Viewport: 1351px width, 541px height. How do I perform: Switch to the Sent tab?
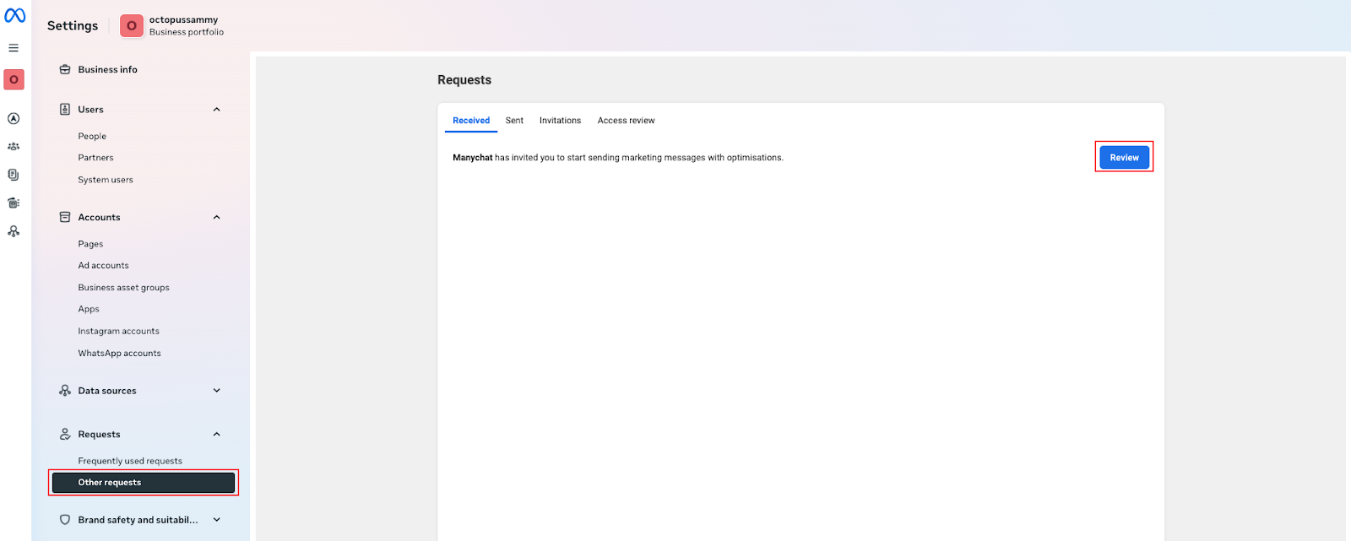tap(514, 121)
